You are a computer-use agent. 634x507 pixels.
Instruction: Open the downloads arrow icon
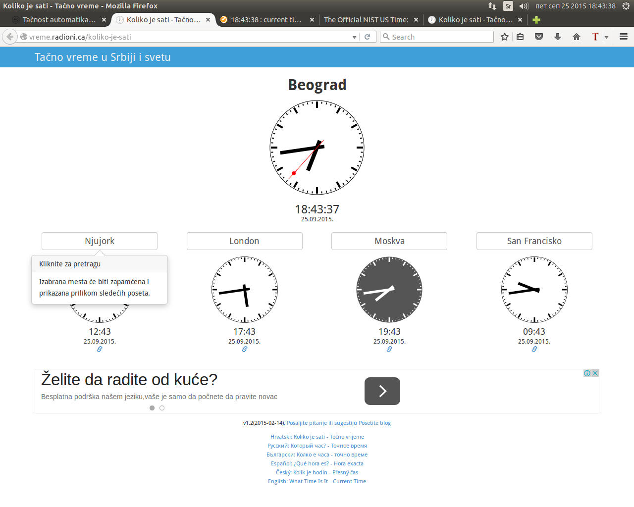pyautogui.click(x=558, y=37)
